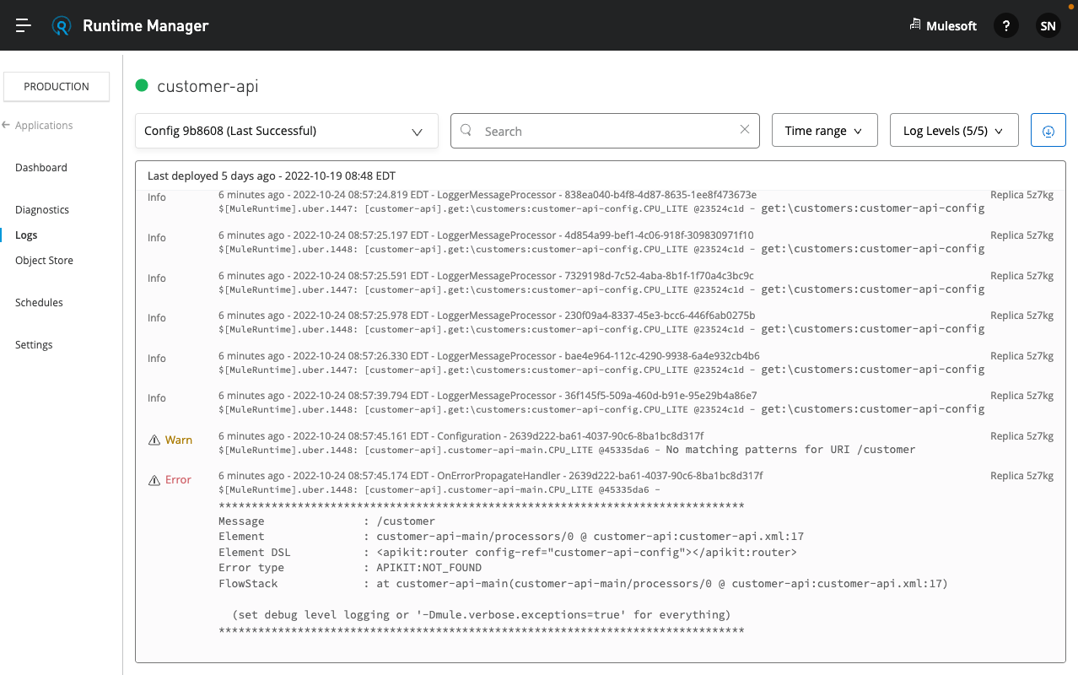
Task: Open the Mulesoft apps switcher
Action: [x=942, y=25]
